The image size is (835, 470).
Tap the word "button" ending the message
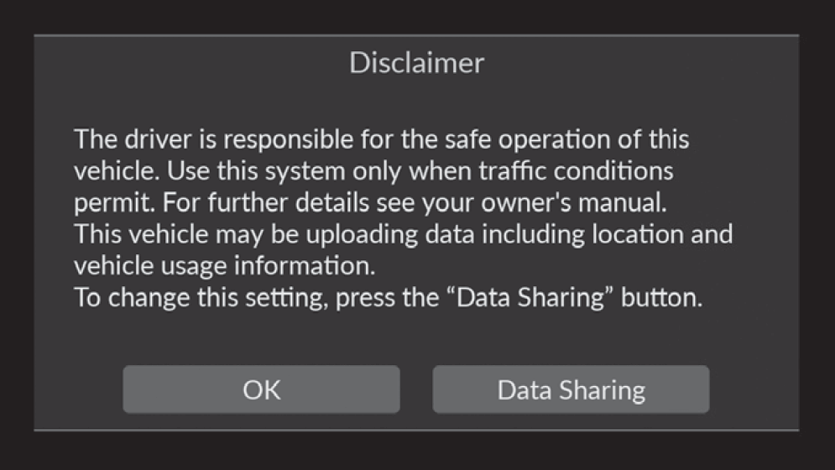659,298
